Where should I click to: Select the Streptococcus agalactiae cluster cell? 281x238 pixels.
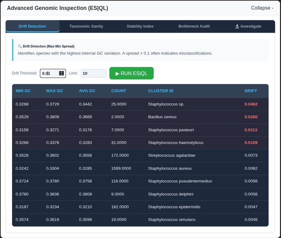(172, 155)
